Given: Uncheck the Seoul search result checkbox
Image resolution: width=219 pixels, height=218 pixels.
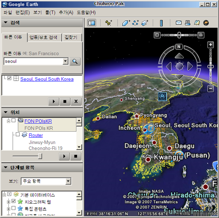Looking at the screenshot, I should pyautogui.click(x=9, y=78).
